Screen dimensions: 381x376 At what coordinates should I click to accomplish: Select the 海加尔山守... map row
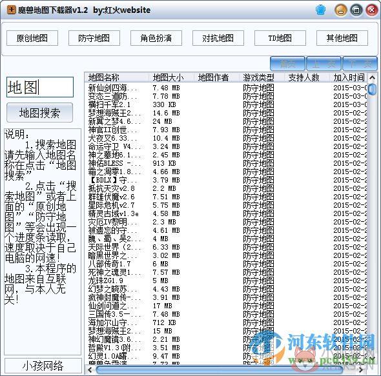[x=226, y=322]
